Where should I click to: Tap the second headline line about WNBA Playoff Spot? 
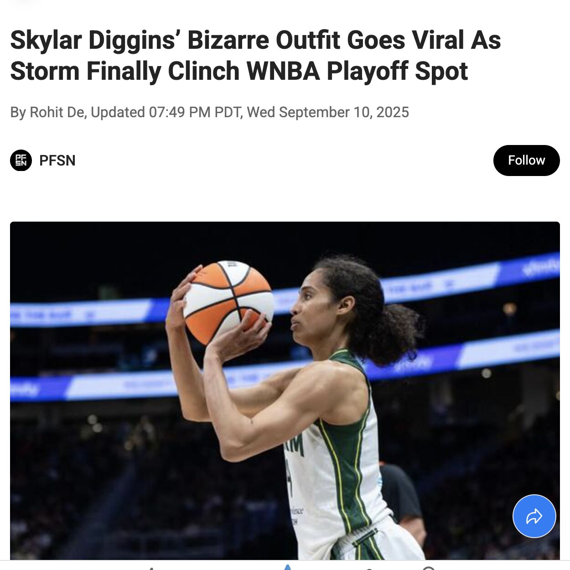pyautogui.click(x=239, y=71)
